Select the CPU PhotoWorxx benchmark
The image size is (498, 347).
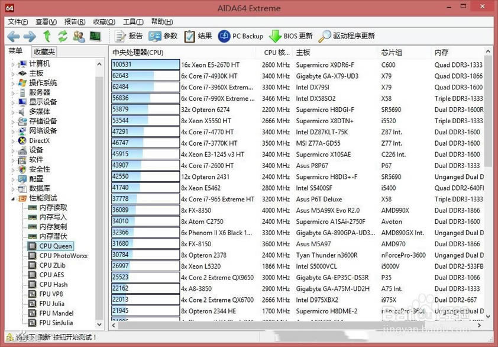coord(63,256)
